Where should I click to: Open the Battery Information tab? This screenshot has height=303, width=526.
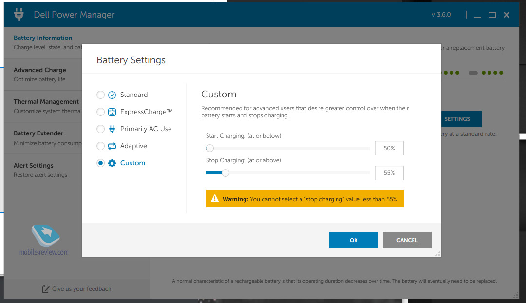[x=43, y=42]
